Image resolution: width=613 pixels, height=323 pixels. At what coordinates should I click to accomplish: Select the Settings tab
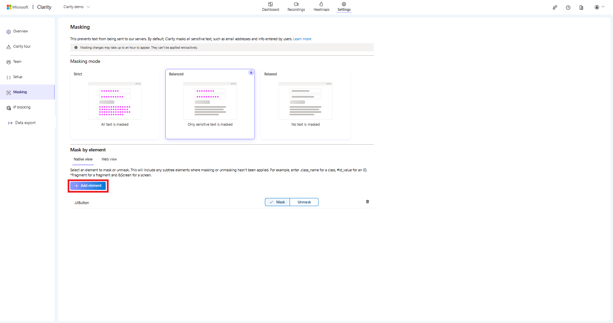[344, 7]
